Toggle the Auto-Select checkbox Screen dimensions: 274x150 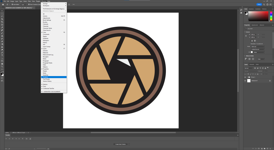pyautogui.click(x=12, y=5)
